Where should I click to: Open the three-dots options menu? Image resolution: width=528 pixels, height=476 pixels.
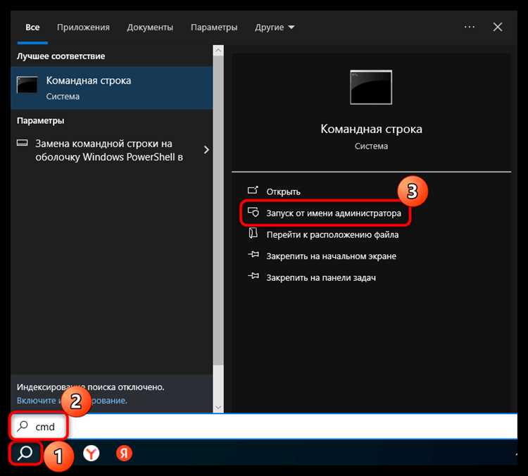pyautogui.click(x=469, y=27)
